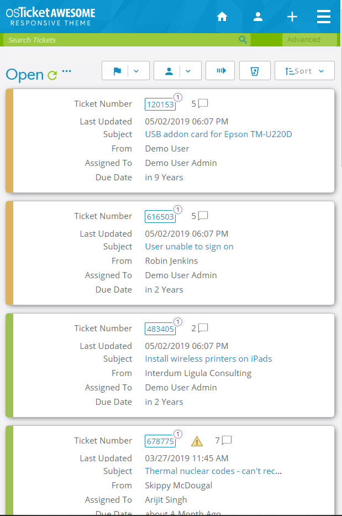Open 'Install wireless printers on iPads' ticket

click(x=208, y=359)
